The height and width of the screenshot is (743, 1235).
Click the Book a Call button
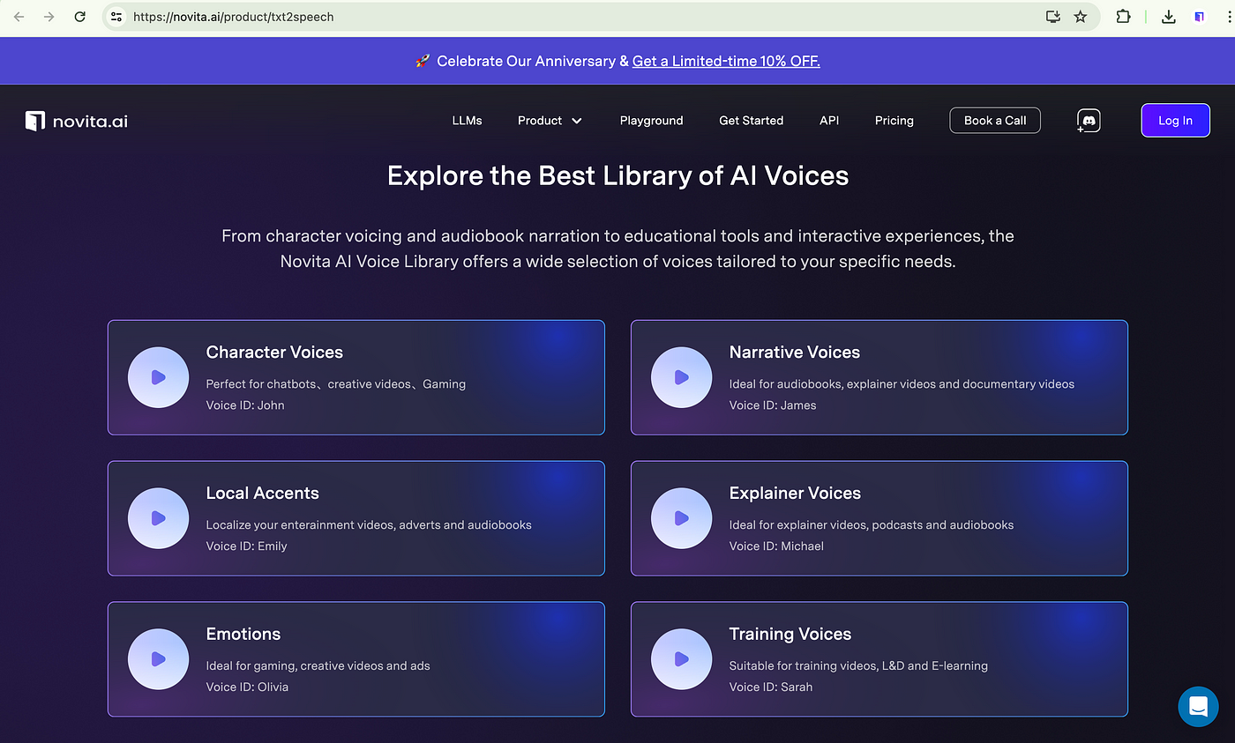995,121
